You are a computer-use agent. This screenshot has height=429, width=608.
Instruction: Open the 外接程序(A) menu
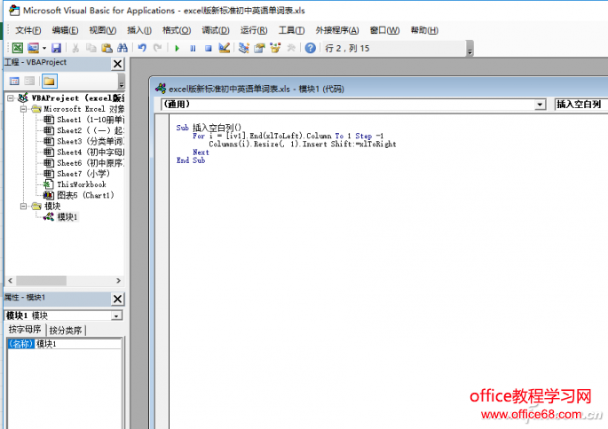tap(337, 30)
